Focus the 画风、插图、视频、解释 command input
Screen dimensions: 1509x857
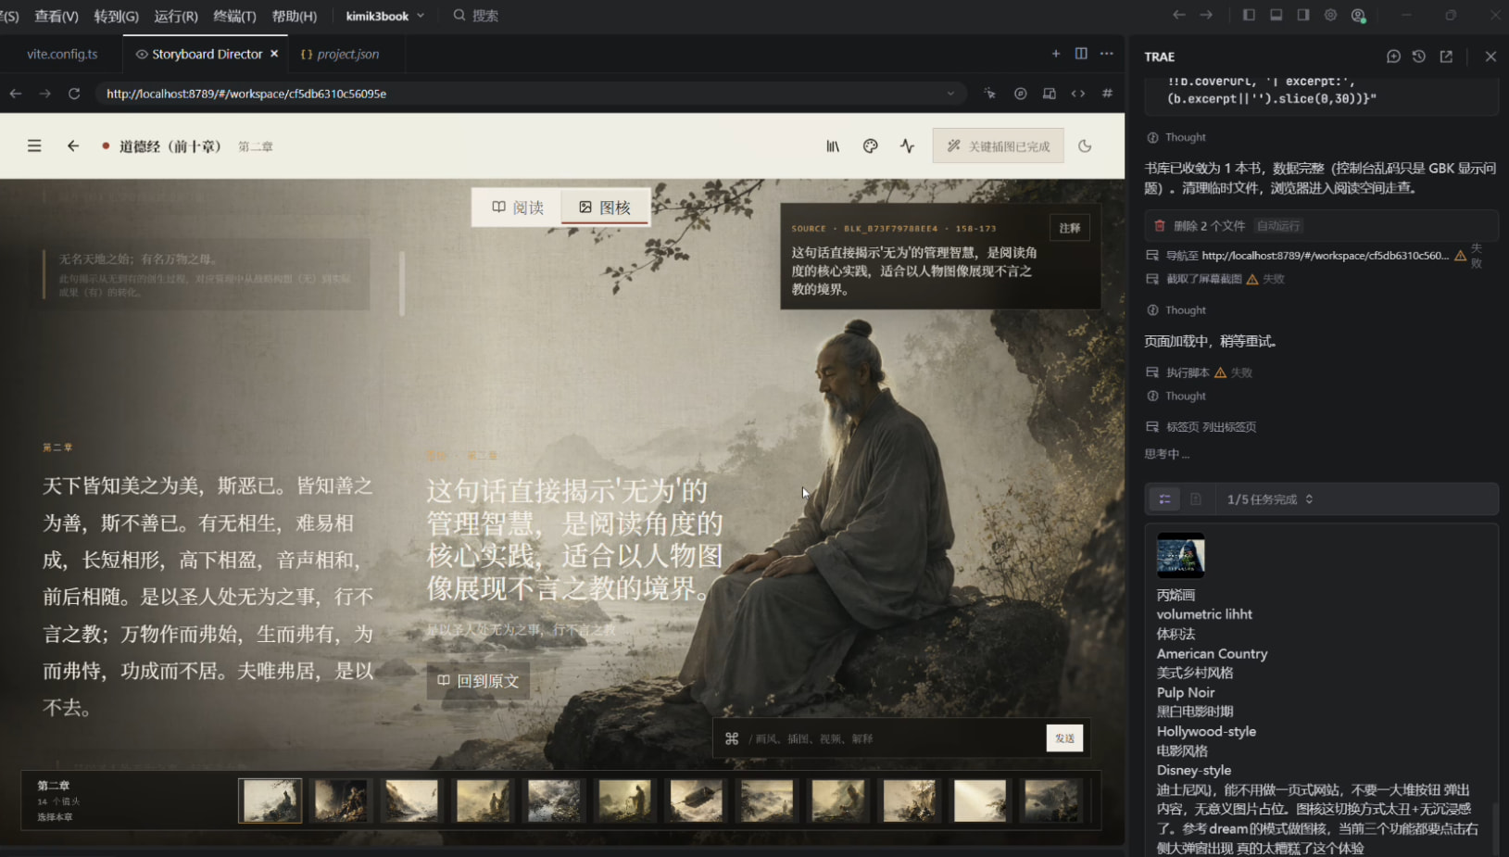894,738
